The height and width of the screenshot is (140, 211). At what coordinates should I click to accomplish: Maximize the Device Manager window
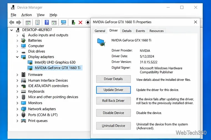182,7
